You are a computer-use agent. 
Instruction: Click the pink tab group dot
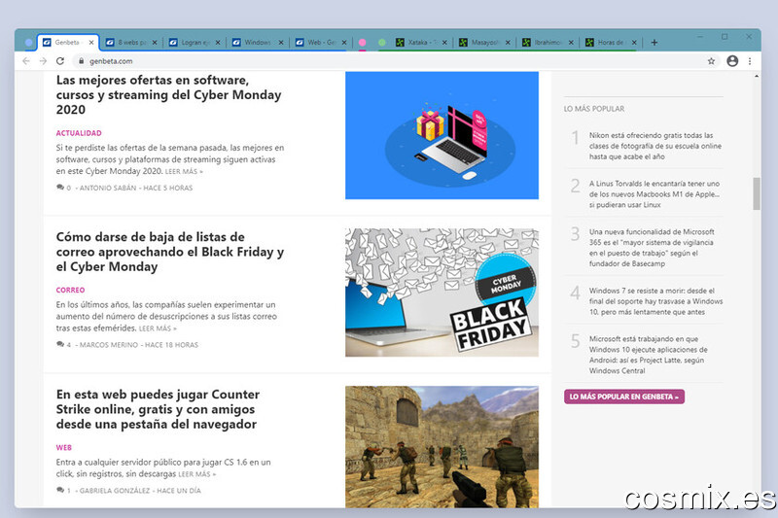pos(362,43)
